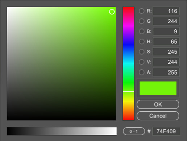Viewport: 187px width, 141px height.
Task: Click the G value field showing 244
Action: (x=166, y=21)
